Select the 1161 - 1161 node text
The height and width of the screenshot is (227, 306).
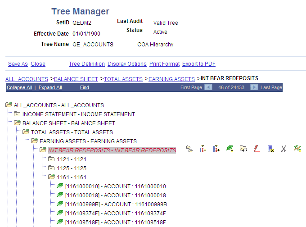(x=72, y=177)
